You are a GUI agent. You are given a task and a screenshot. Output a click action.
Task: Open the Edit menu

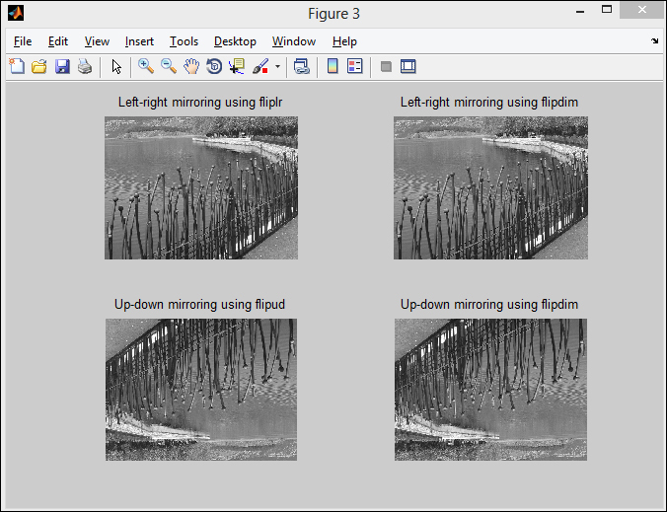(x=58, y=41)
